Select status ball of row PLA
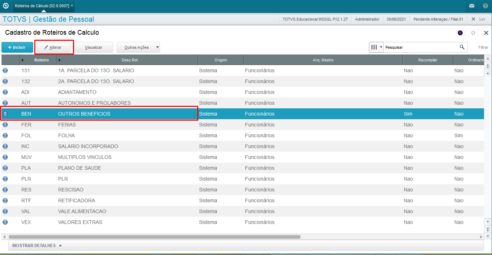 pos(5,168)
